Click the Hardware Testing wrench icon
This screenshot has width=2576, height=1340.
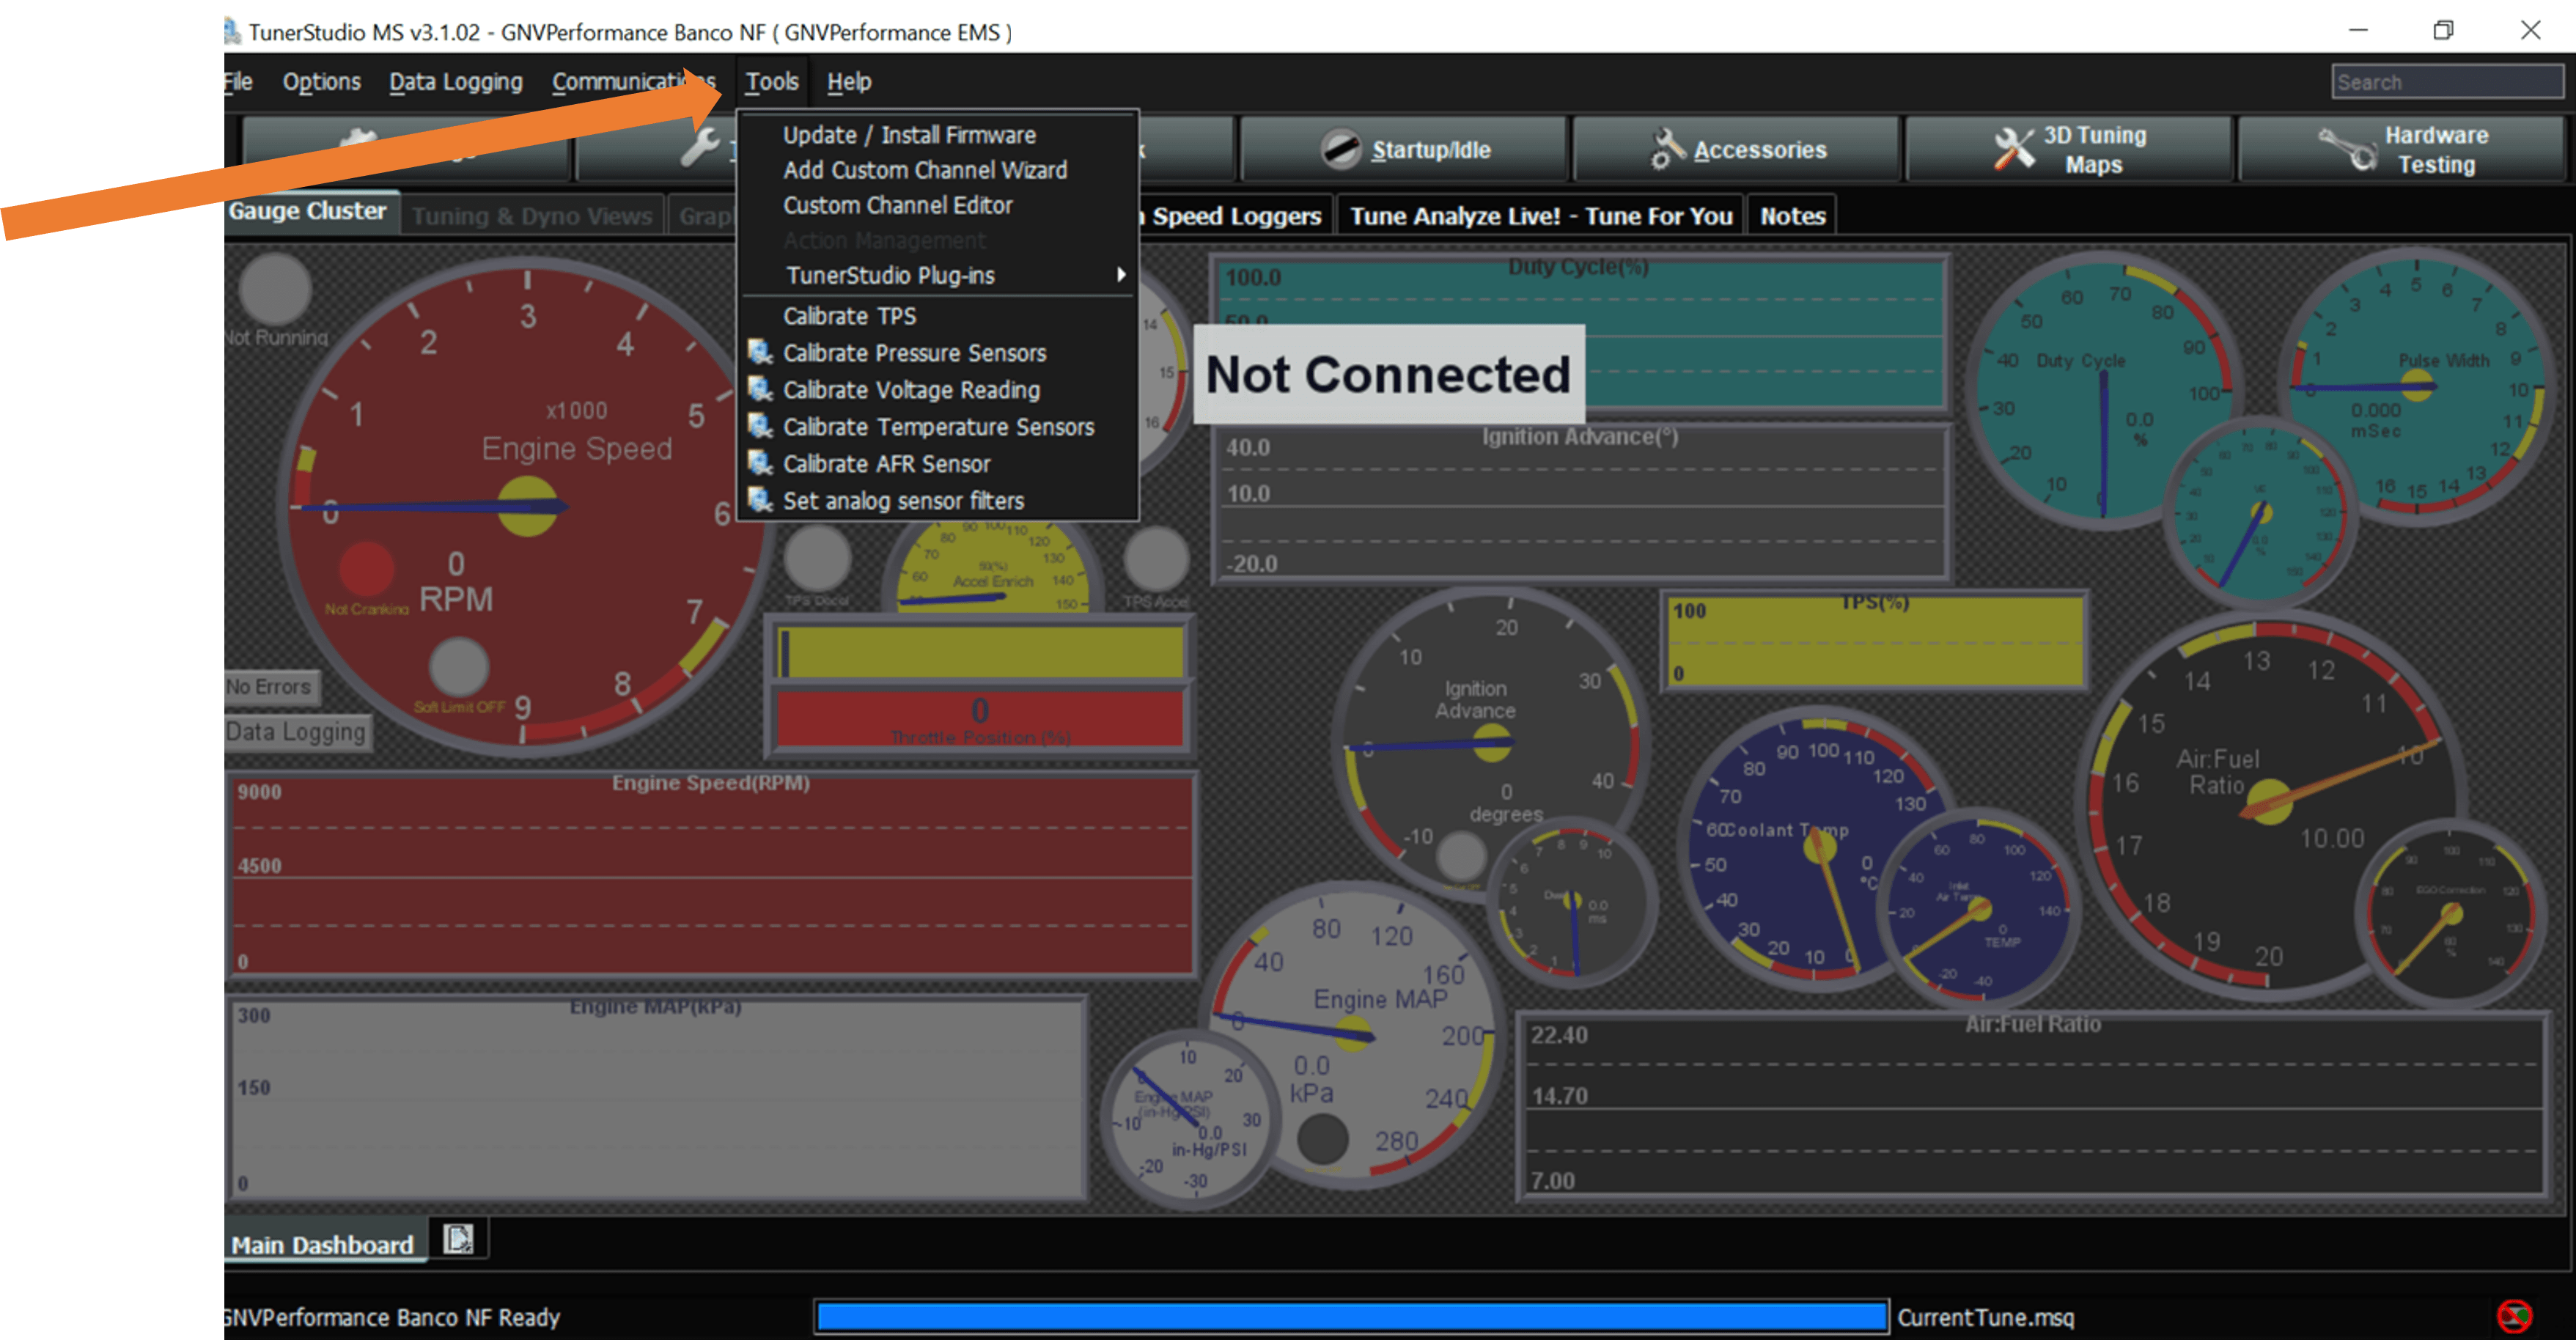pos(2347,149)
